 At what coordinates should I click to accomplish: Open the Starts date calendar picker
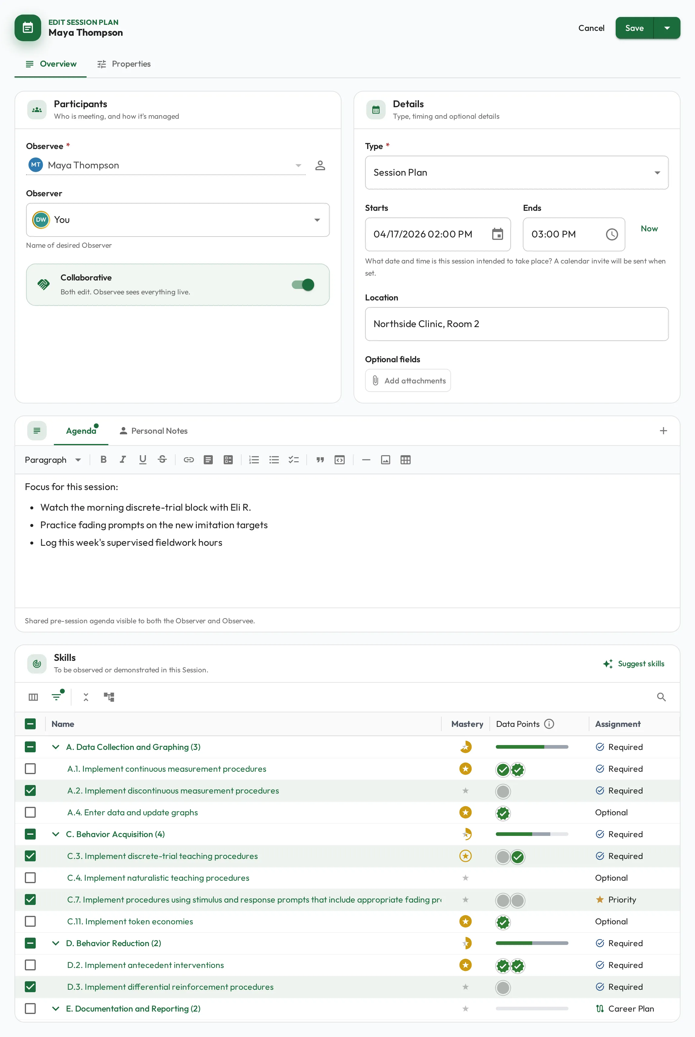(x=498, y=234)
